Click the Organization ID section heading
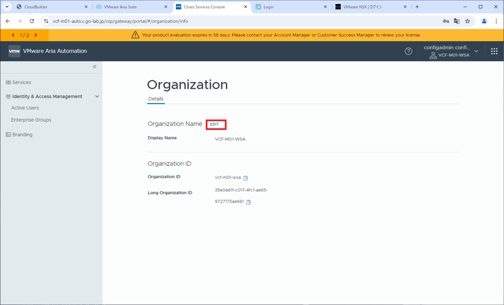 point(170,164)
